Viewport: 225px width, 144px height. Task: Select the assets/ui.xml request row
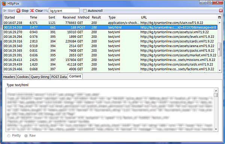110,32
